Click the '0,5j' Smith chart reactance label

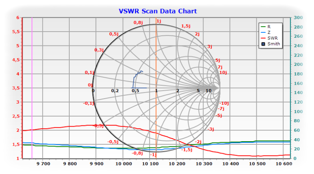click(114, 34)
